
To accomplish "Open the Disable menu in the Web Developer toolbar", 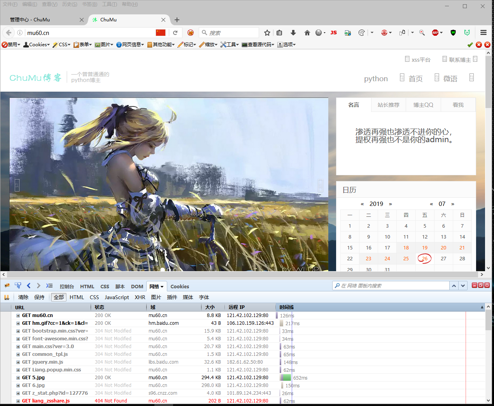I will click(x=11, y=45).
